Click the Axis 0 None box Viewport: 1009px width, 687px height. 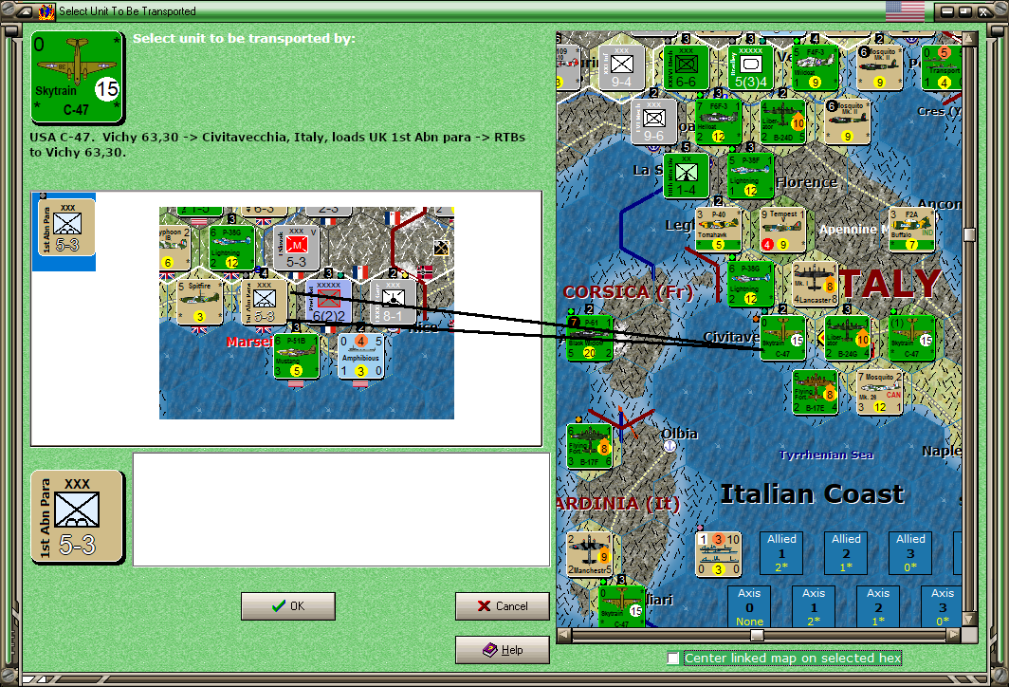click(749, 606)
